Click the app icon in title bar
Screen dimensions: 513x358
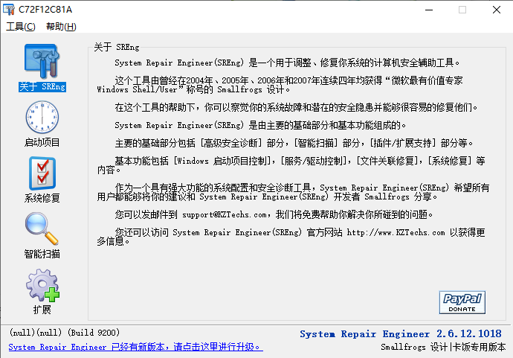tap(9, 10)
